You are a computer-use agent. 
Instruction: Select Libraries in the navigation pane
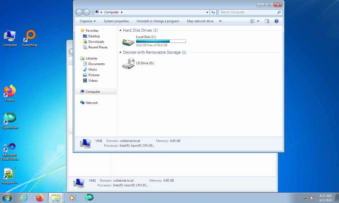tap(92, 58)
